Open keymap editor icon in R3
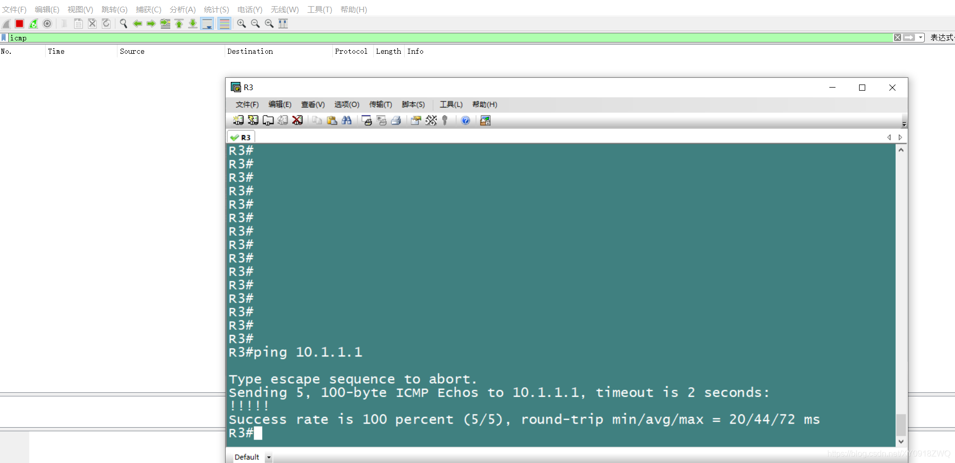 click(x=431, y=120)
